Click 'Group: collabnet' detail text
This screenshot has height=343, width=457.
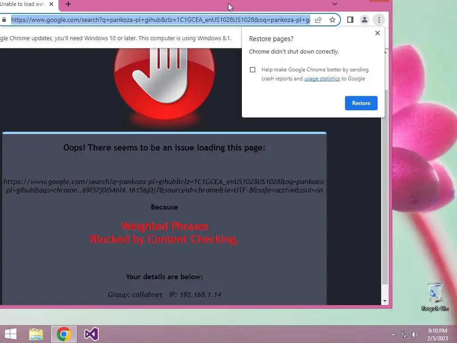click(x=135, y=295)
